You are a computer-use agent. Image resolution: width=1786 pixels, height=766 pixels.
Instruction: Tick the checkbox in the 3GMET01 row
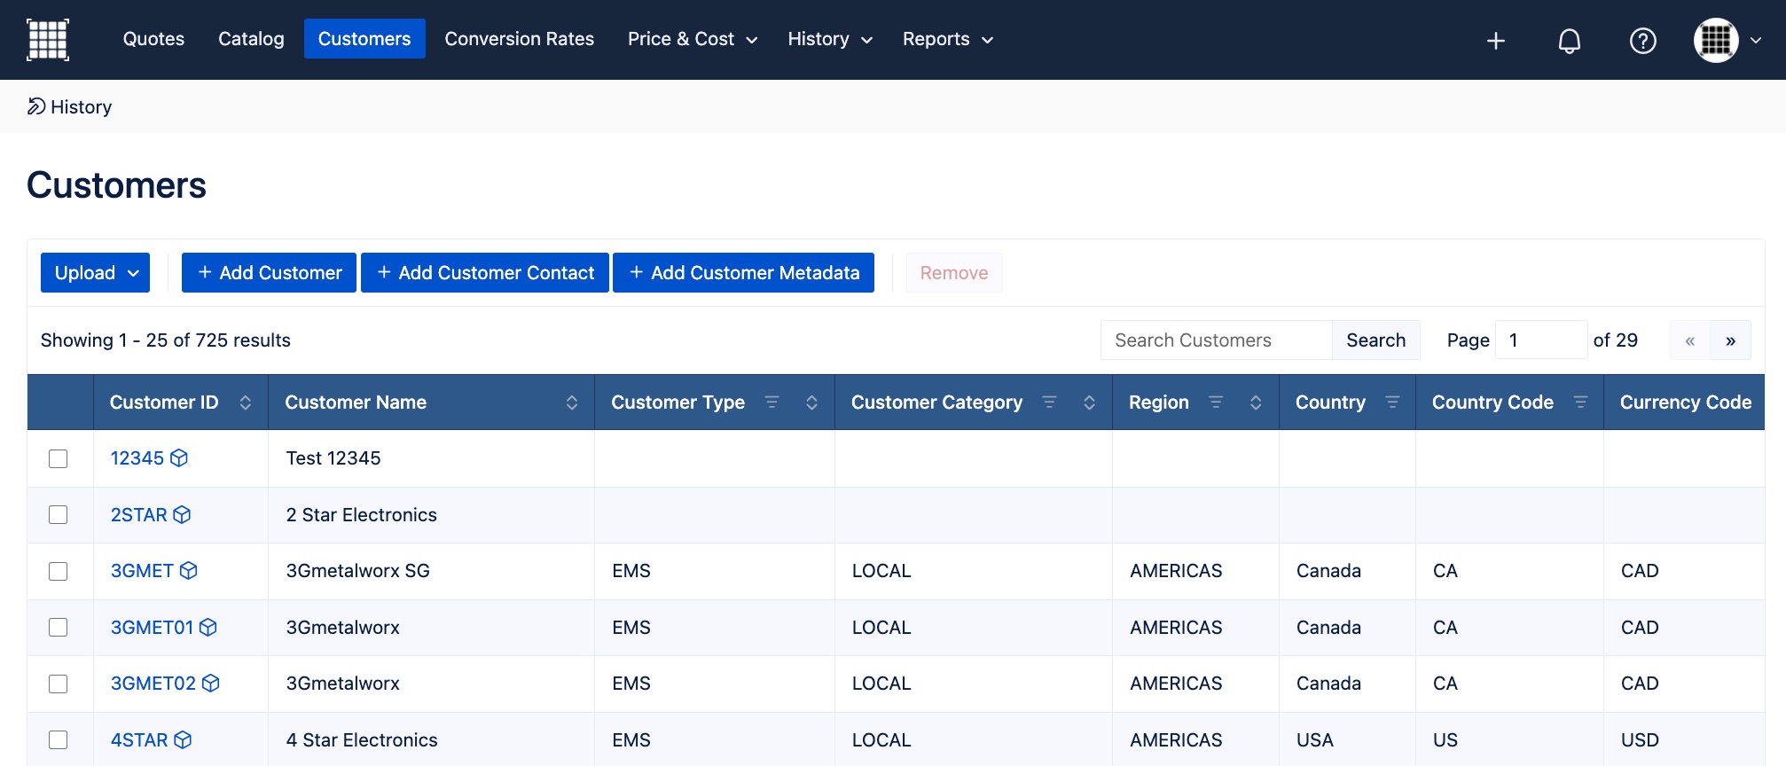[59, 628]
